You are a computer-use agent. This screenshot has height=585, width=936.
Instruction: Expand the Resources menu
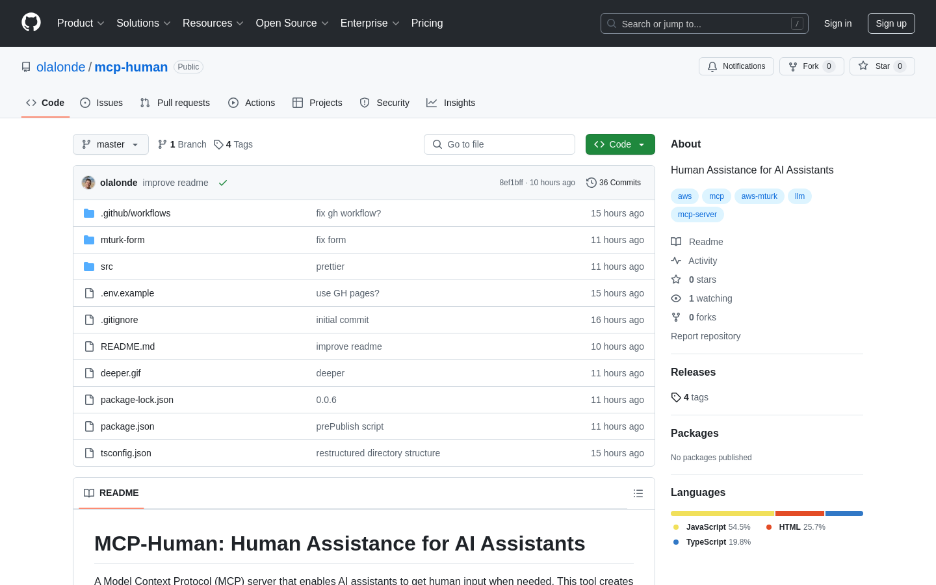213,23
